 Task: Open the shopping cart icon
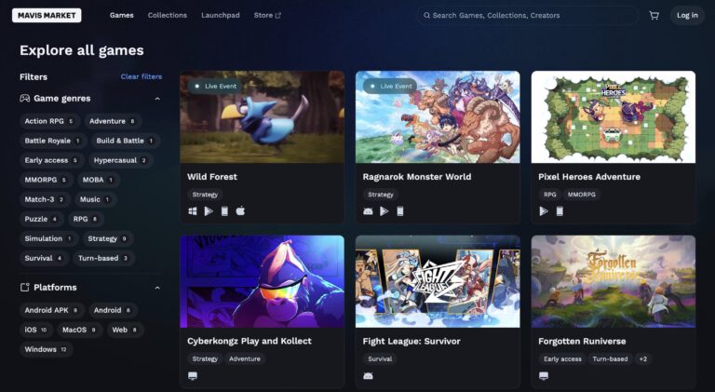654,16
